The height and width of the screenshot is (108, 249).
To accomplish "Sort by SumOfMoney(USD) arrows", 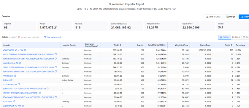I will click(165, 45).
